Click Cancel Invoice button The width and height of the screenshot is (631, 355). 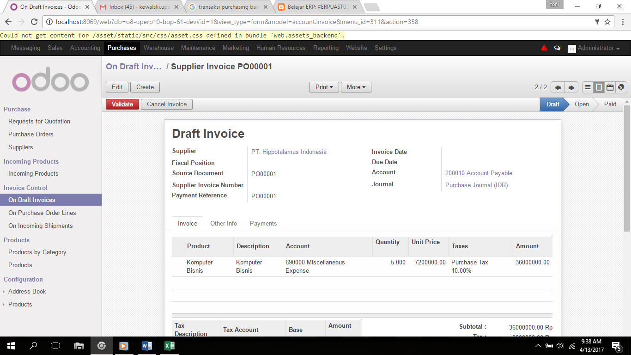point(166,104)
